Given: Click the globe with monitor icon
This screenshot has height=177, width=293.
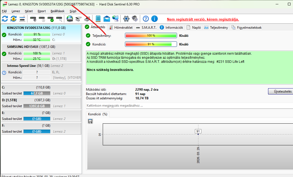Looking at the screenshot, I should pos(115,19).
